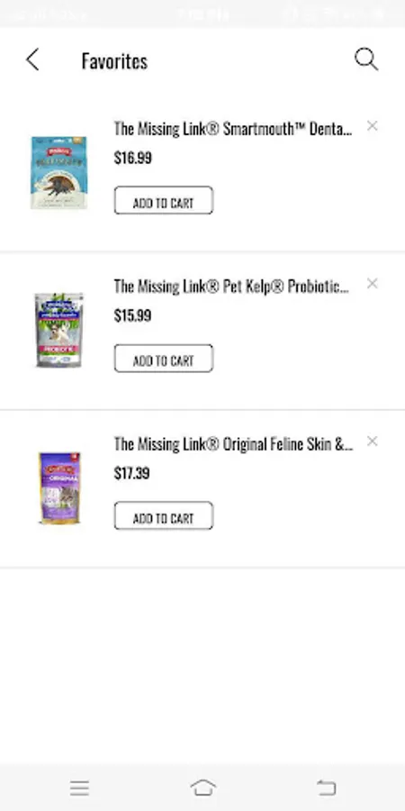The width and height of the screenshot is (405, 811).
Task: Go back using the header arrow
Action: tap(32, 59)
